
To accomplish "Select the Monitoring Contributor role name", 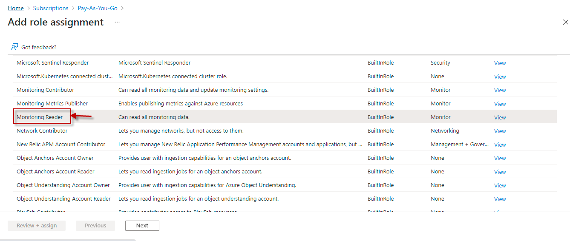I will (45, 90).
